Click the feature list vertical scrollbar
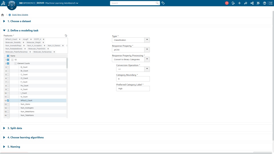The width and height of the screenshot is (274, 154). coord(67,63)
